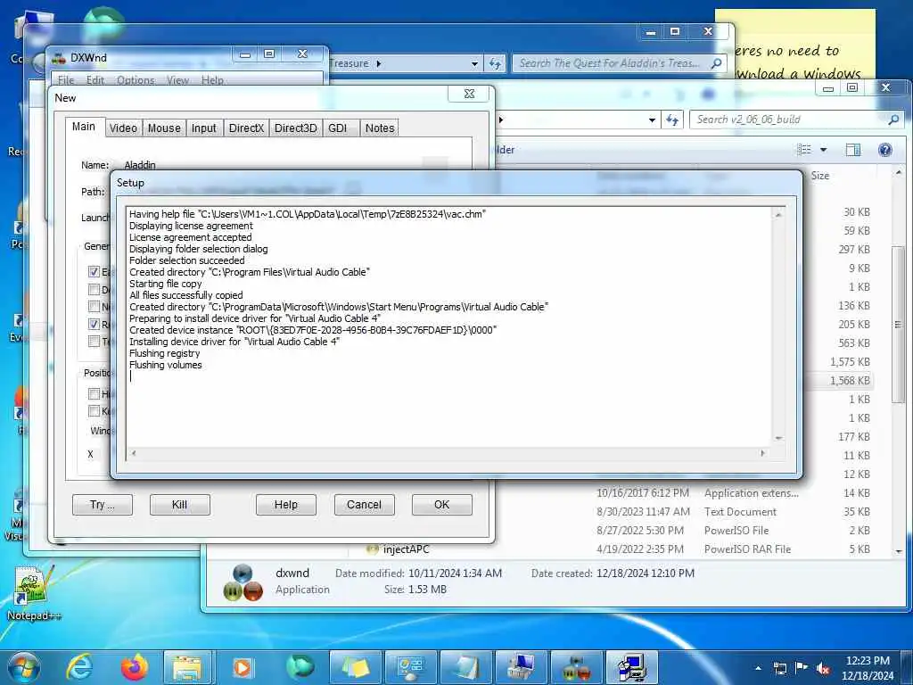
Task: Click the notepad-style taskbar icon
Action: pyautogui.click(x=465, y=667)
